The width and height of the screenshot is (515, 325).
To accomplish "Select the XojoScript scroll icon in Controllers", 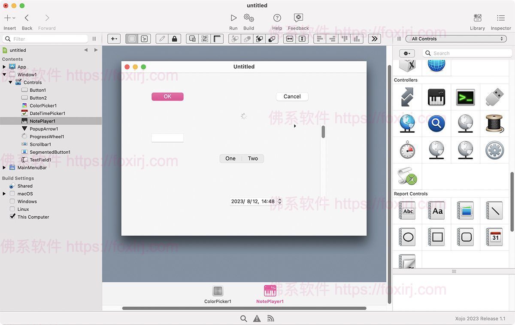I will (407, 176).
